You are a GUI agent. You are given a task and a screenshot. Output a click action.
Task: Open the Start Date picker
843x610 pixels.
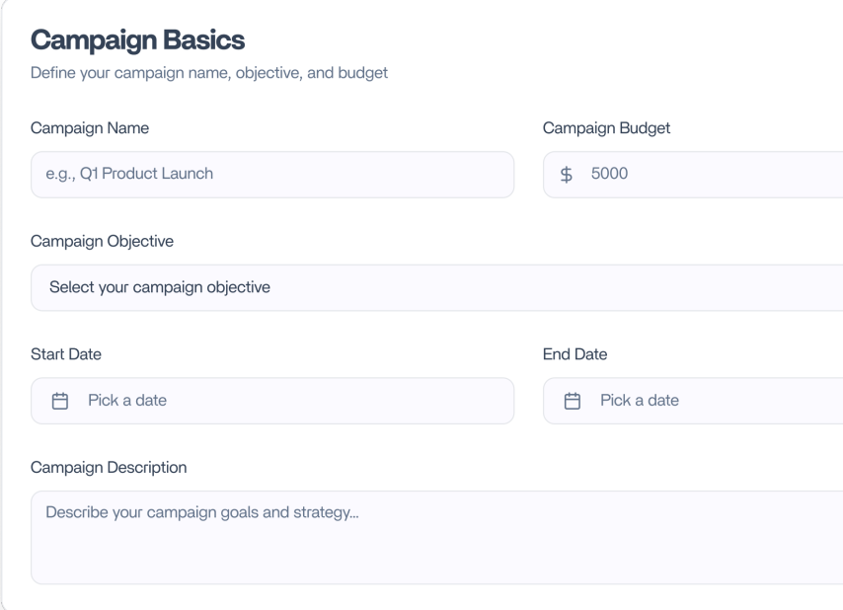[272, 401]
